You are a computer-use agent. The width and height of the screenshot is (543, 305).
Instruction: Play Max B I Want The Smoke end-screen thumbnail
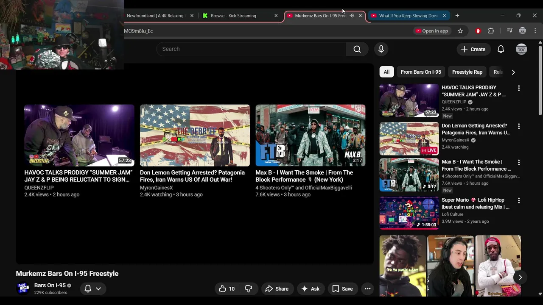(x=311, y=136)
